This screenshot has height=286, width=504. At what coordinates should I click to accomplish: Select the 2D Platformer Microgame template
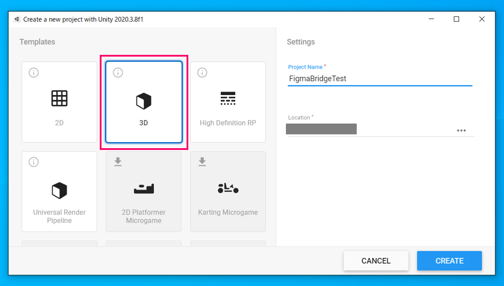coord(144,191)
